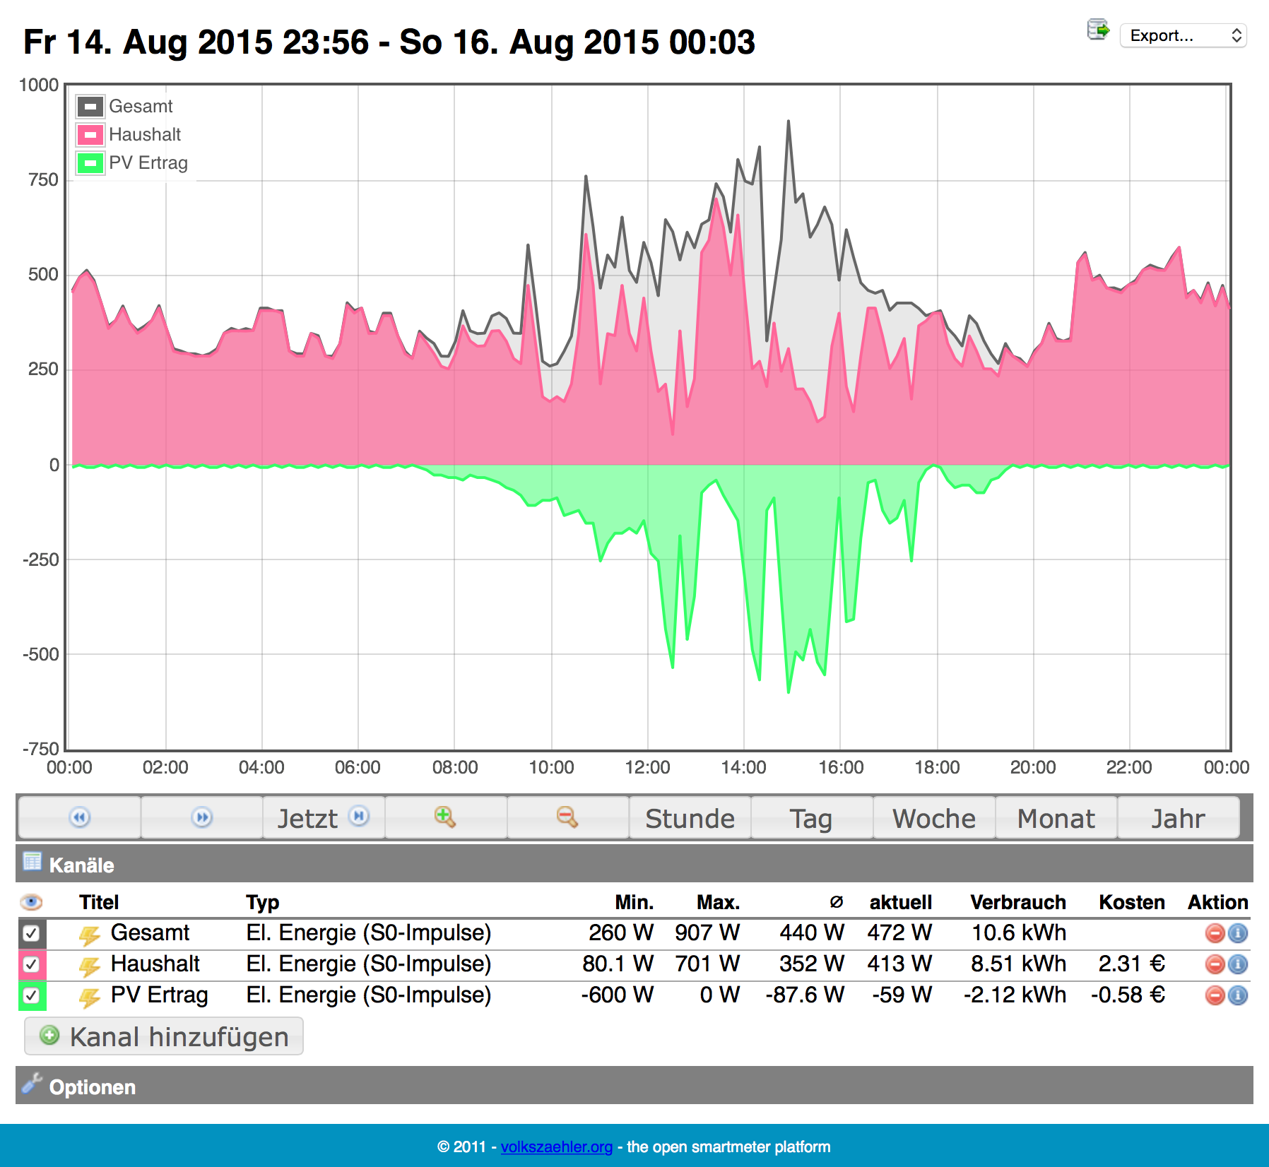Click Gesamt consumption 10.6 kWh

[x=1019, y=932]
